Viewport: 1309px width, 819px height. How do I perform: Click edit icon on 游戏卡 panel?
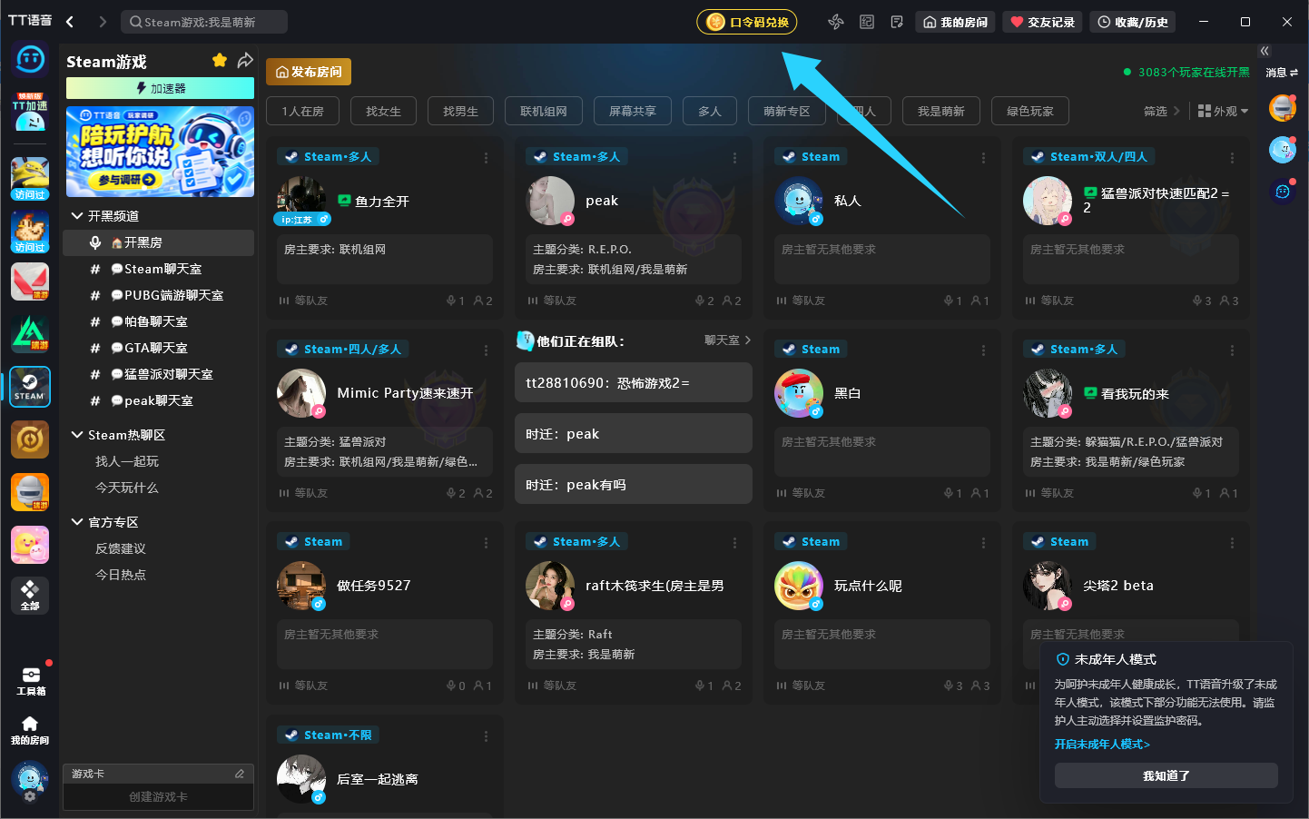point(240,774)
